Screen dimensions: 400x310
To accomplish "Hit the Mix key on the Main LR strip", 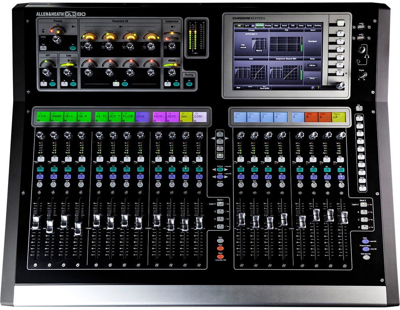I will point(341,177).
